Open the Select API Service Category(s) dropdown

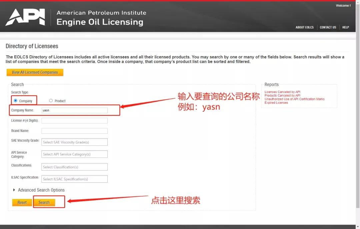74,154
